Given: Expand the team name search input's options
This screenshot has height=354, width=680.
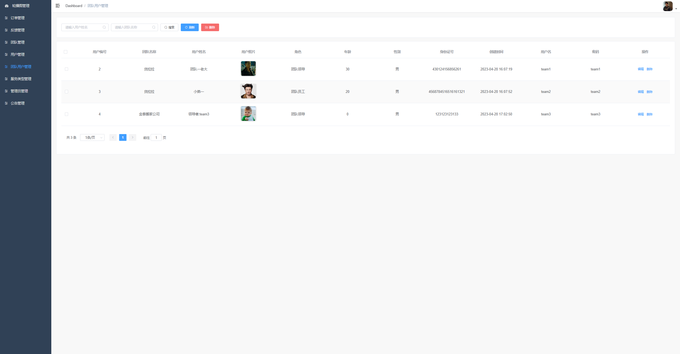Looking at the screenshot, I should 154,27.
